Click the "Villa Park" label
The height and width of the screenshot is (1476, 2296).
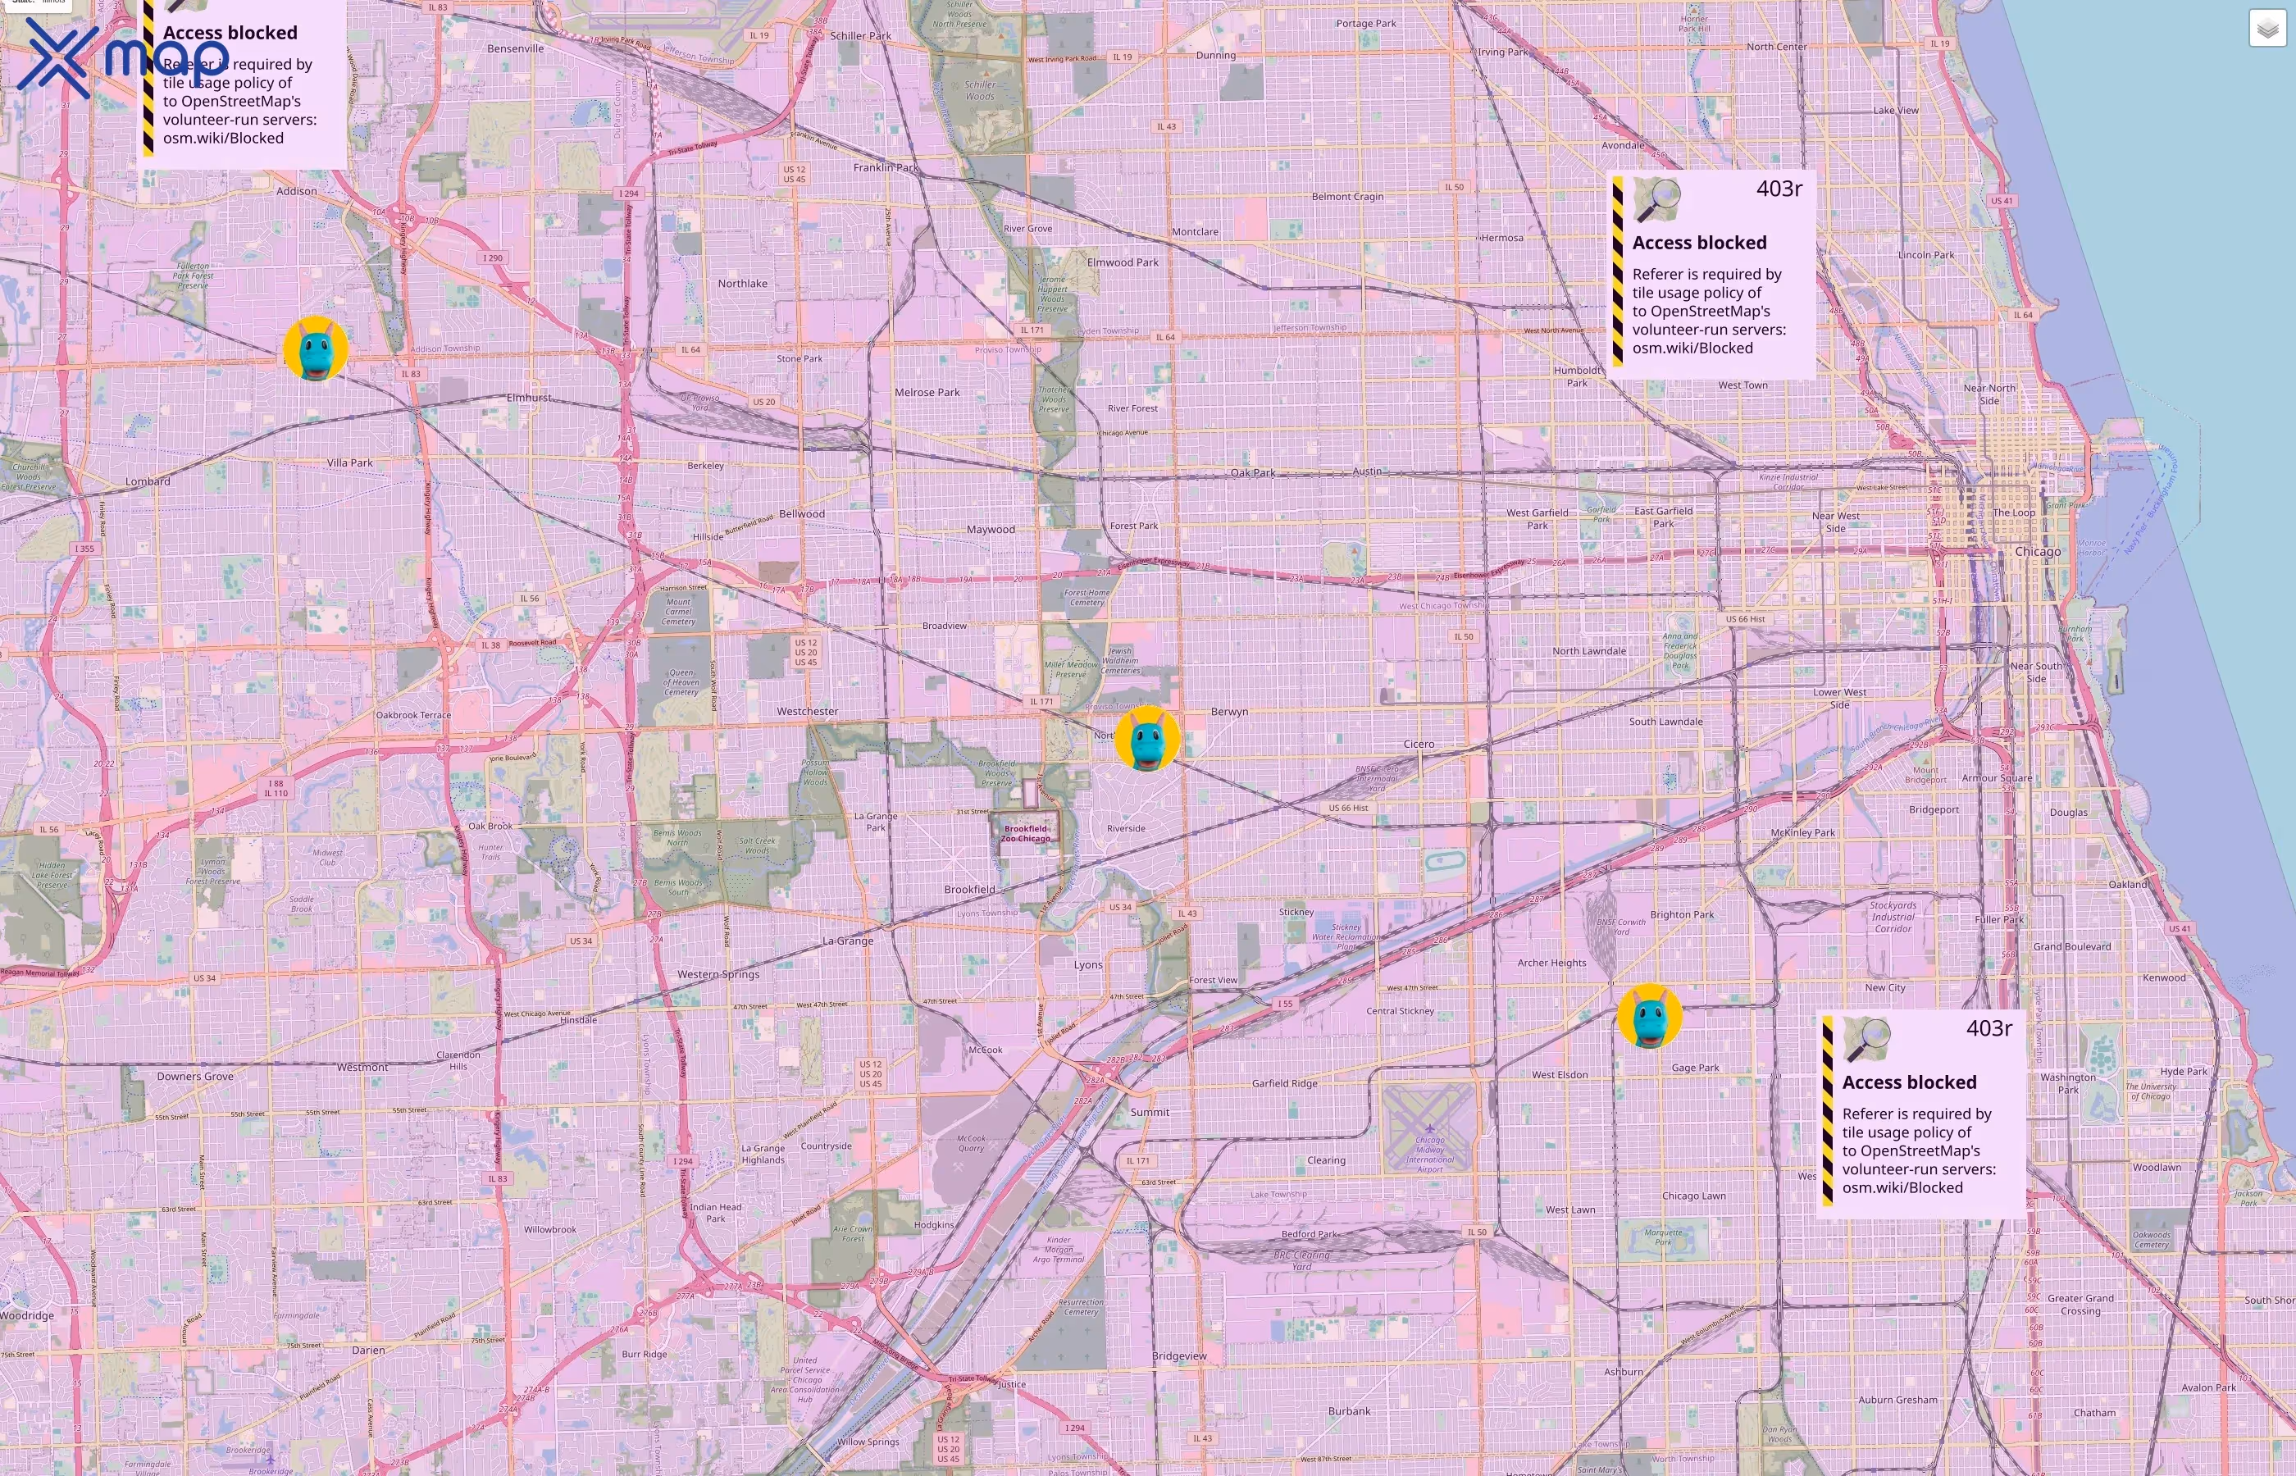350,462
